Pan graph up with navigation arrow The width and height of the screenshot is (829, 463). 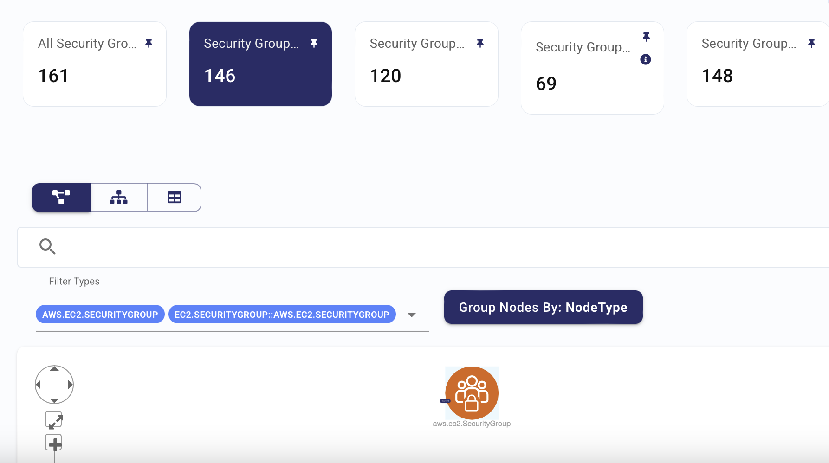[54, 369]
